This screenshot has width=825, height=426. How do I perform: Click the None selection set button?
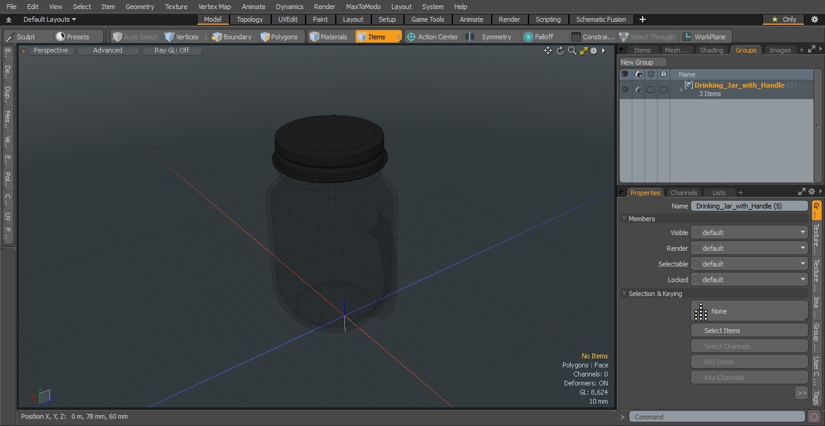(749, 311)
